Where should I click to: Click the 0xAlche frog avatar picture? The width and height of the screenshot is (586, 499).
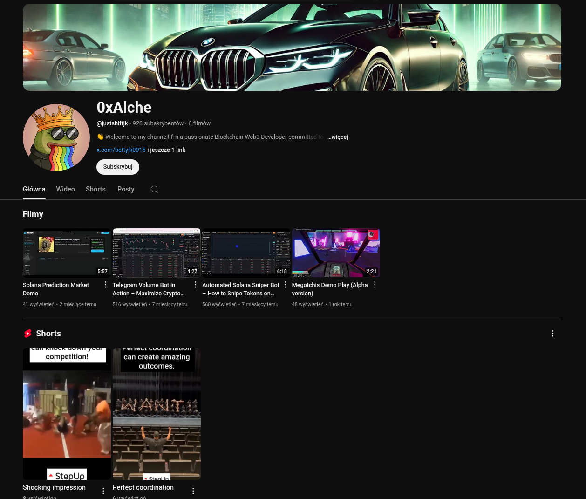[x=56, y=137]
